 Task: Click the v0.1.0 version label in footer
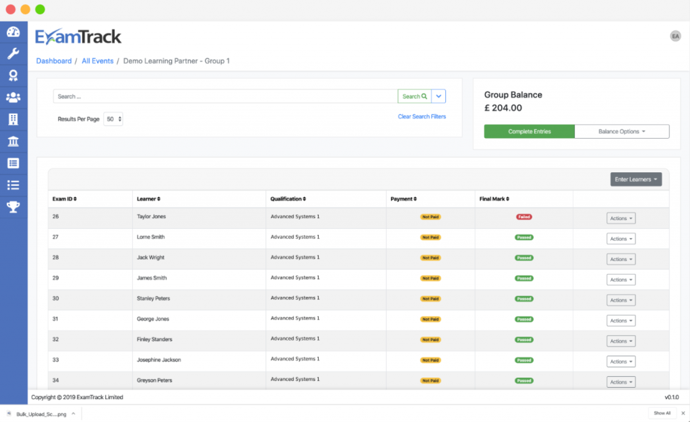coord(672,397)
